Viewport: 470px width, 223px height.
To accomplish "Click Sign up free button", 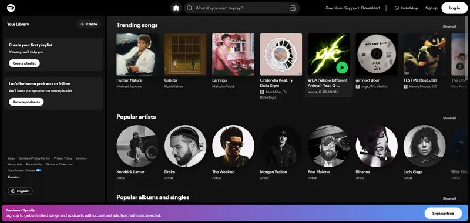I will [x=443, y=214].
